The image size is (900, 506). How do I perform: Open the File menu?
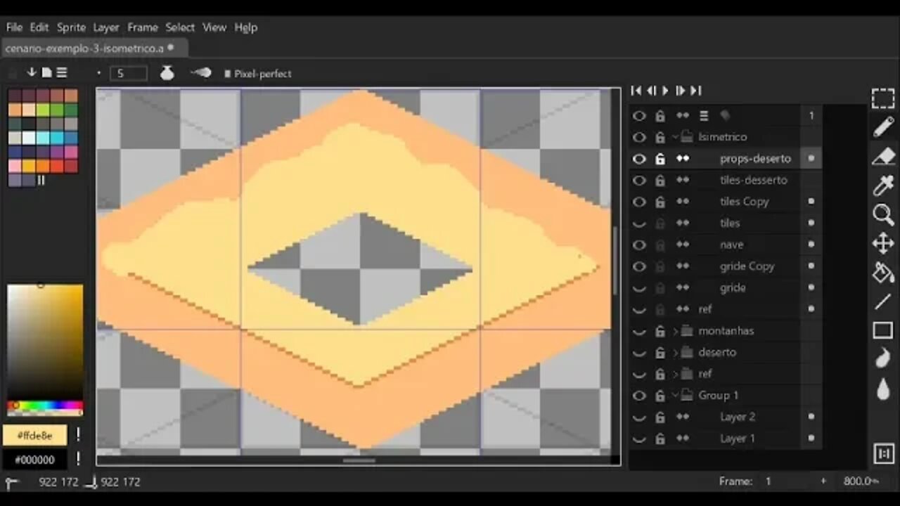(14, 27)
